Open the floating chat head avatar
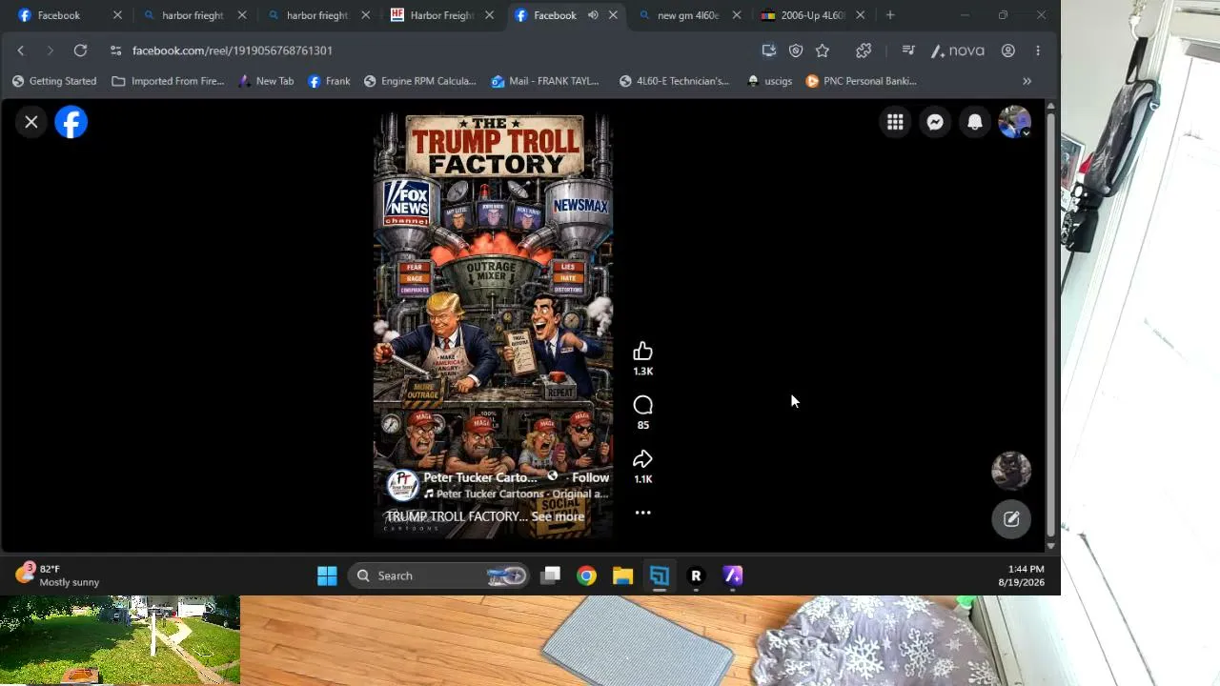The height and width of the screenshot is (686, 1220). coord(1011,471)
